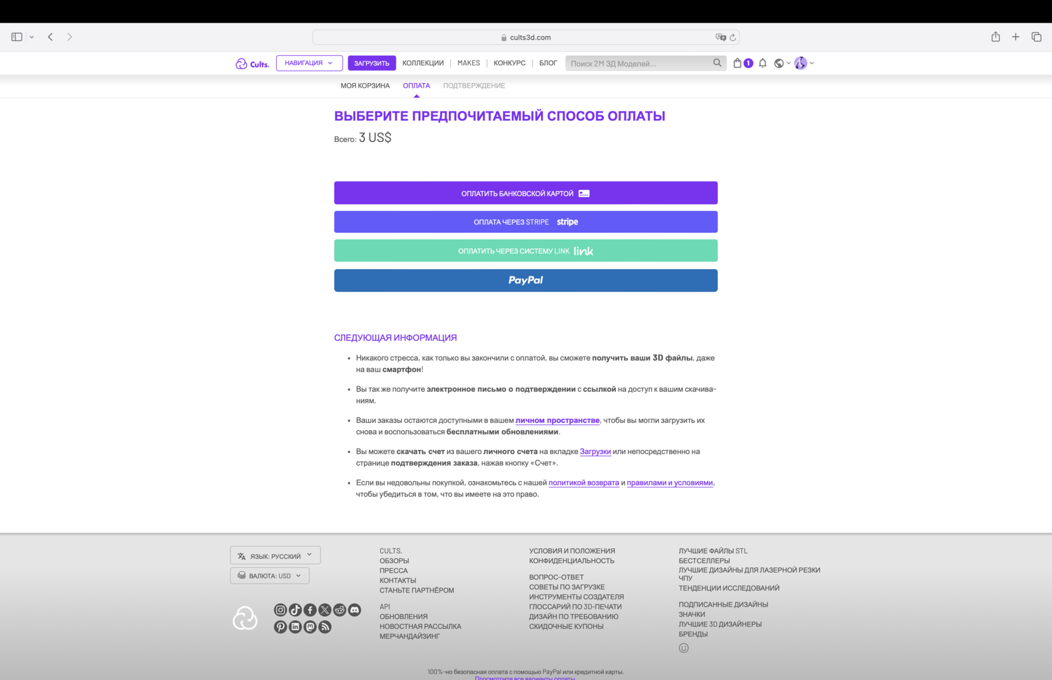The image size is (1052, 680).
Task: Click the white Cults footer logo
Action: coord(245,618)
